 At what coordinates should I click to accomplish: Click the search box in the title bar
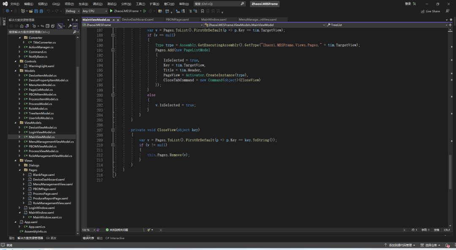220,4
